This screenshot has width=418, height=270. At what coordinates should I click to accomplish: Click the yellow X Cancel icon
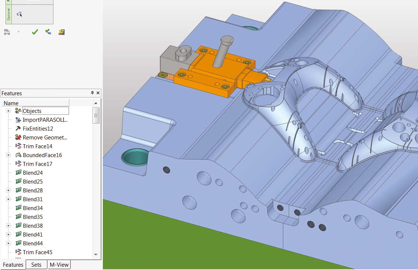[x=62, y=32]
